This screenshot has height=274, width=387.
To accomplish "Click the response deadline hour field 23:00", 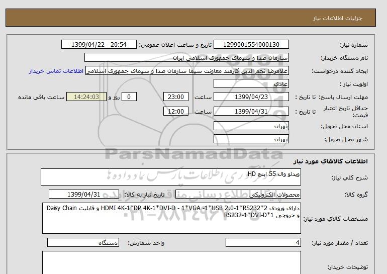I will click(176, 97).
